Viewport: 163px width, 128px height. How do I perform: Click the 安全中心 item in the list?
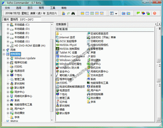63,72
